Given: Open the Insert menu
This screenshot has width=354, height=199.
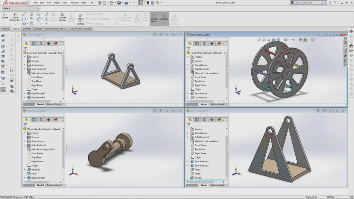Looking at the screenshot, I should coord(56,3).
